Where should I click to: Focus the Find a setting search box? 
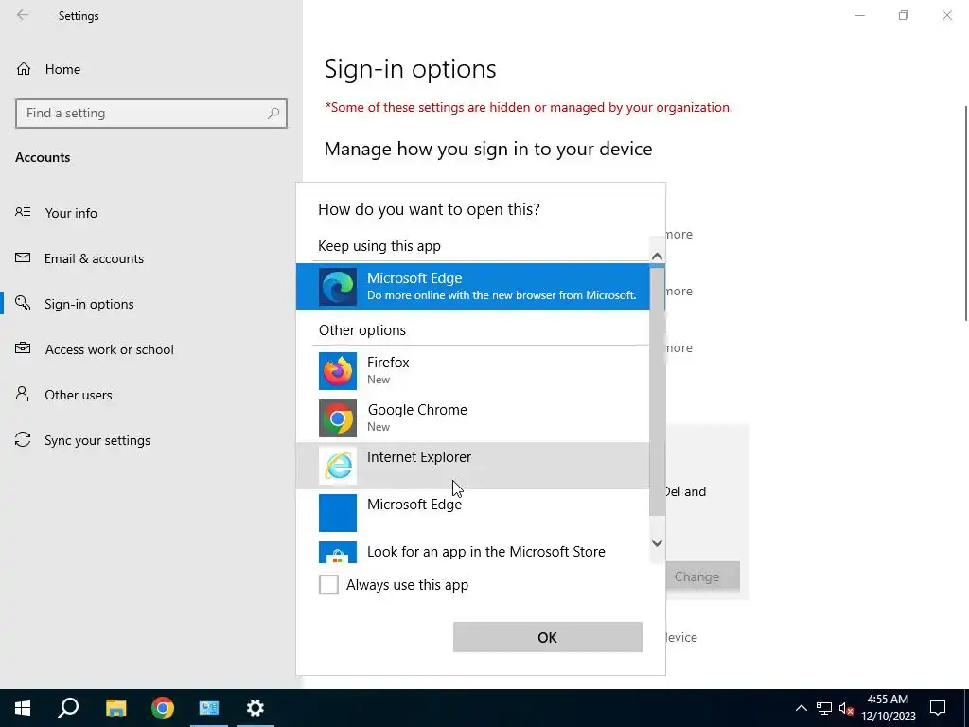151,114
